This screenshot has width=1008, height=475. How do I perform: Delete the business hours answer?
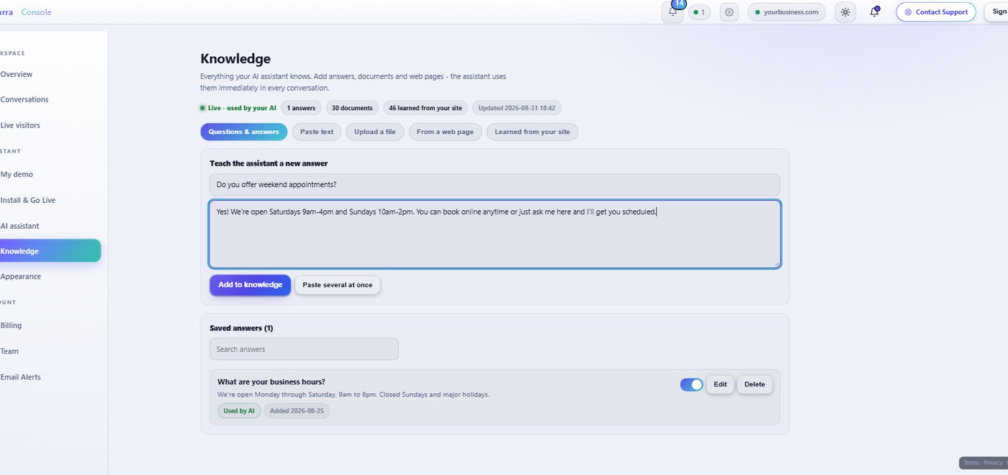[x=755, y=384]
